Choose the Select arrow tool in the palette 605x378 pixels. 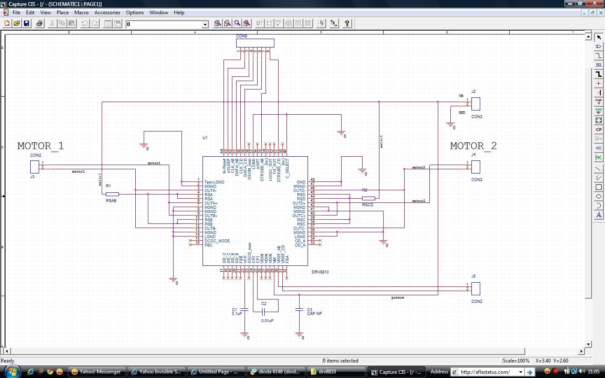[599, 37]
